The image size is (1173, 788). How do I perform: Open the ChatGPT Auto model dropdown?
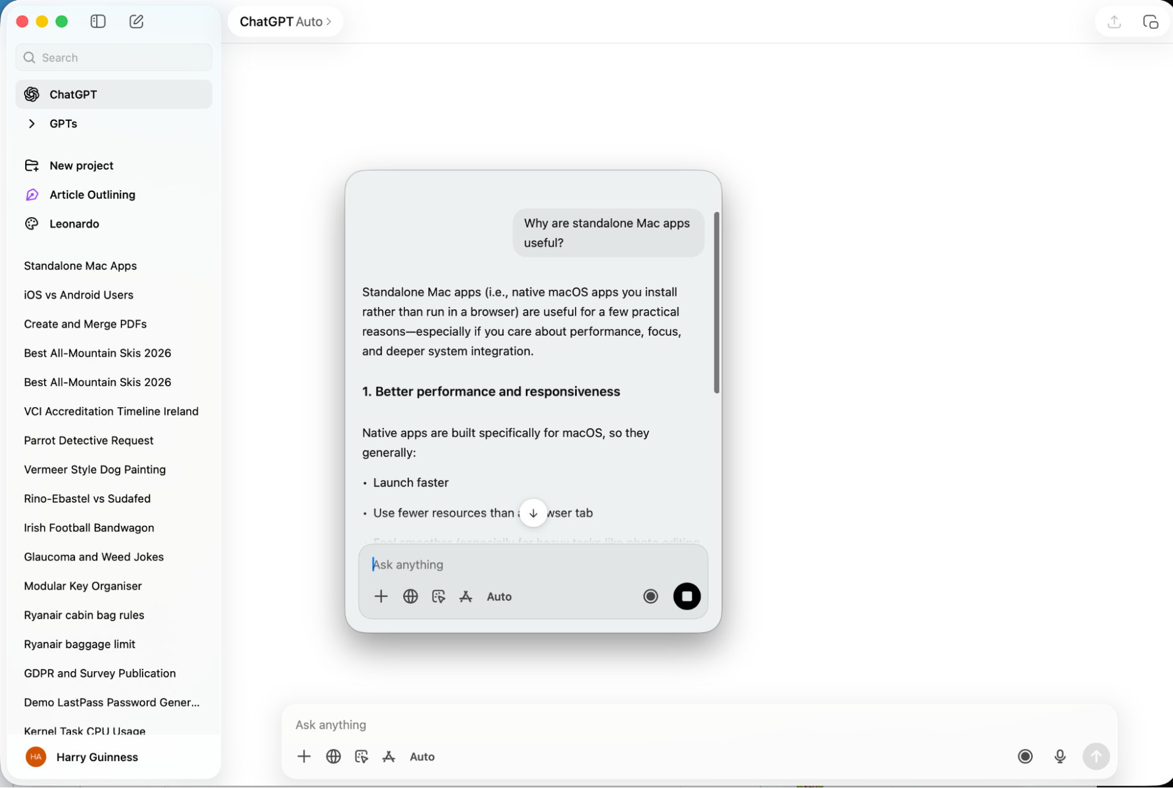[x=285, y=22]
